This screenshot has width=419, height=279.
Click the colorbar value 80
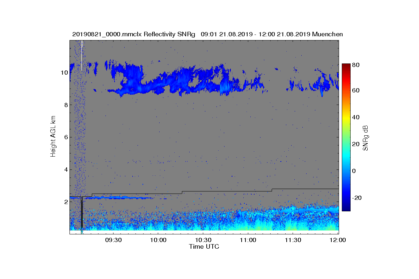(356, 64)
